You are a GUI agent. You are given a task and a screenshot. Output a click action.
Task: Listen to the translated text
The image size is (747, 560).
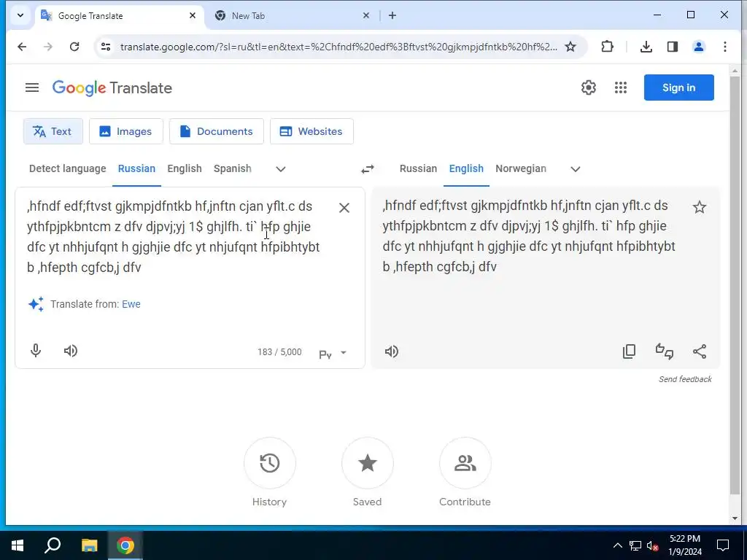[x=392, y=351]
